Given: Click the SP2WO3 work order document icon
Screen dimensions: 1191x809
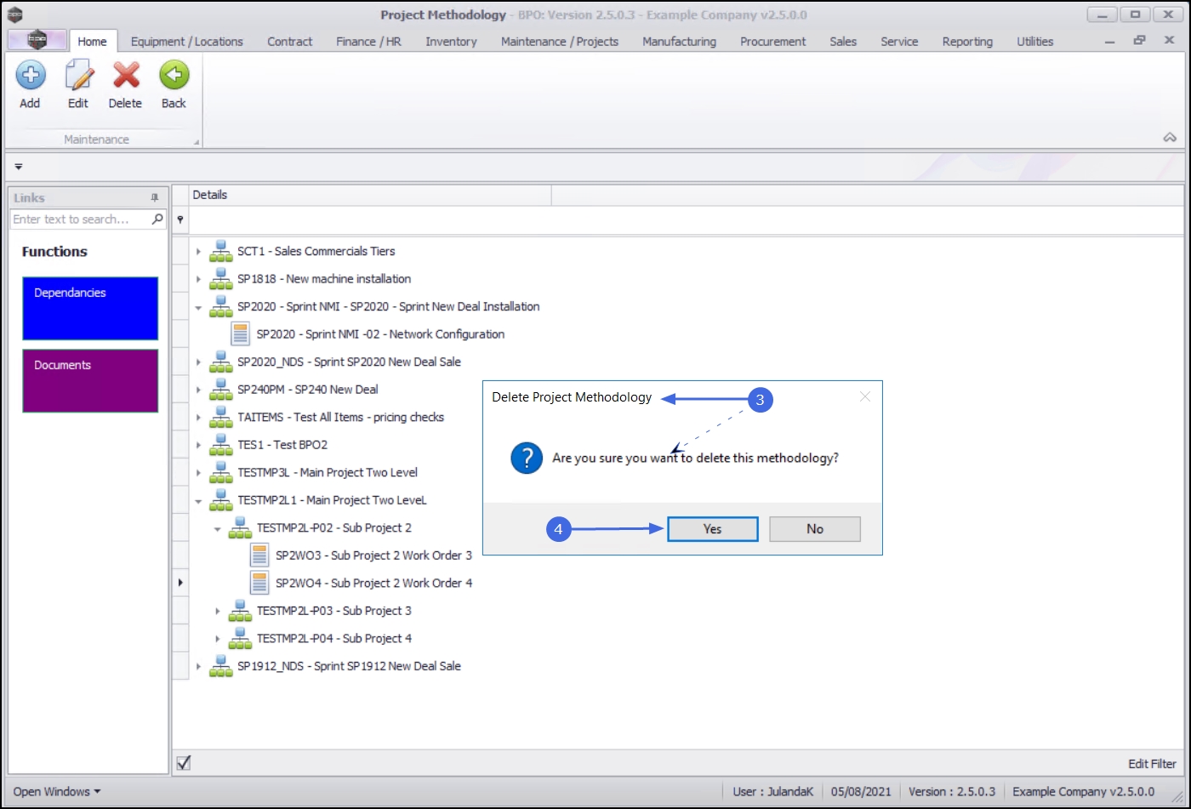Looking at the screenshot, I should pos(259,555).
